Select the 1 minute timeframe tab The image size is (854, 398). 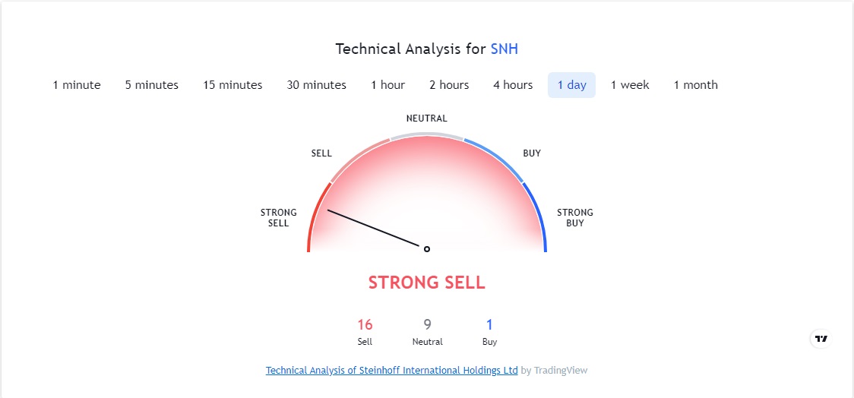tap(77, 85)
